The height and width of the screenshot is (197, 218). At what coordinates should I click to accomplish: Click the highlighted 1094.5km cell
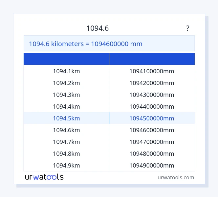click(x=66, y=118)
